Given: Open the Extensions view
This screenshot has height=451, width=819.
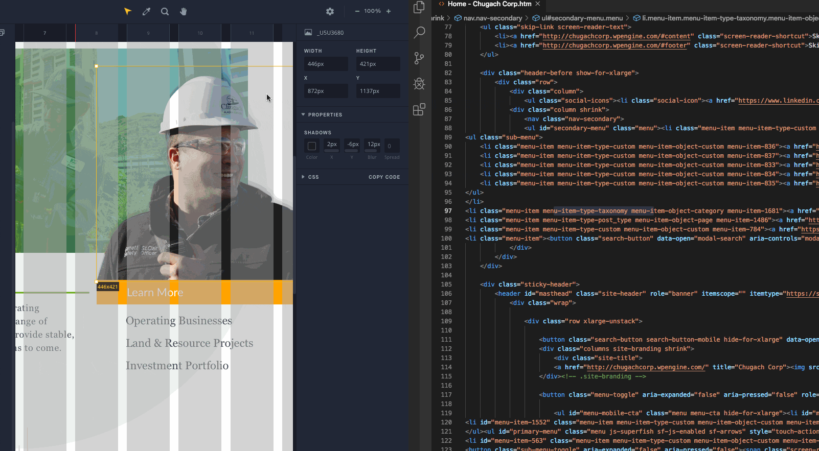Looking at the screenshot, I should pos(419,109).
